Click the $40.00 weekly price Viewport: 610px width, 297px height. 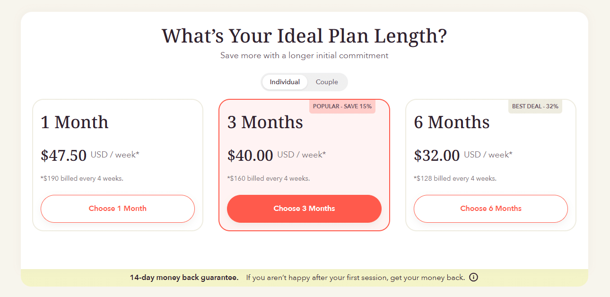click(x=250, y=155)
